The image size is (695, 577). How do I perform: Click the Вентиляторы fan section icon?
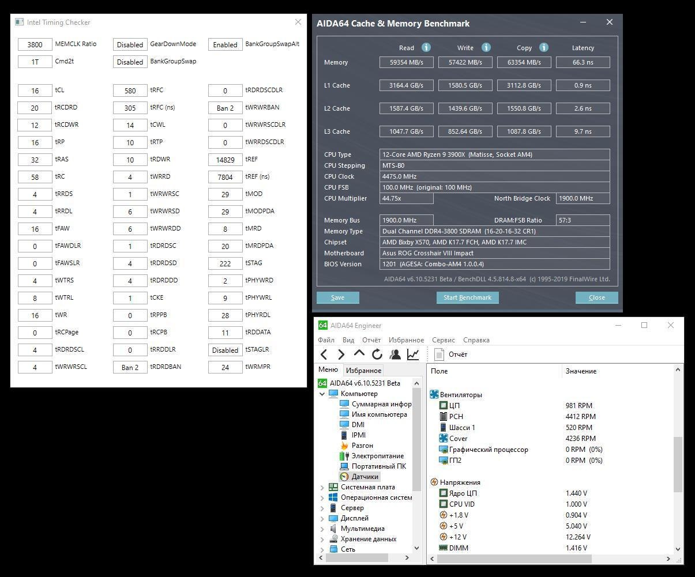pos(434,395)
